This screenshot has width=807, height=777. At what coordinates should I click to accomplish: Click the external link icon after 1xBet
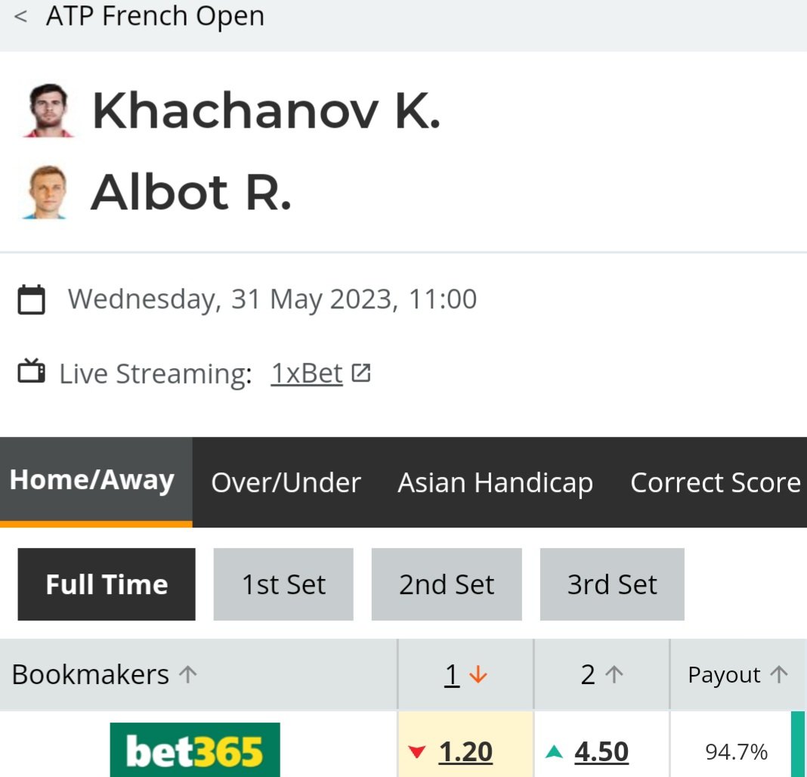pyautogui.click(x=361, y=373)
